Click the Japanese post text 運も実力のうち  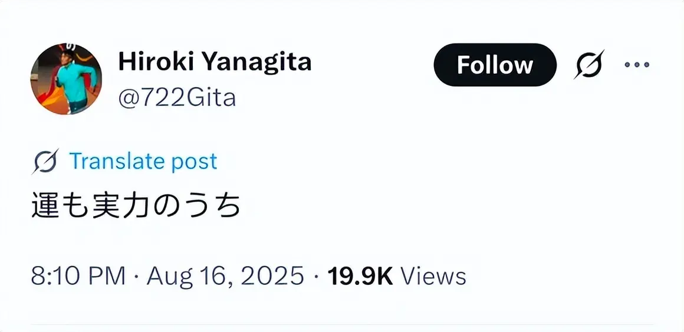[x=136, y=206]
